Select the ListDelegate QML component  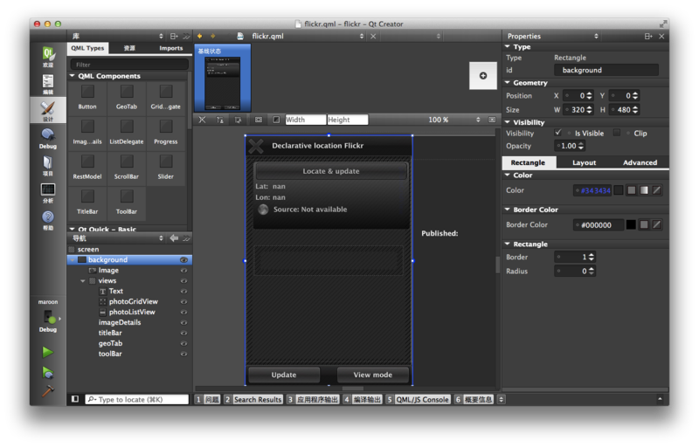[x=127, y=133]
